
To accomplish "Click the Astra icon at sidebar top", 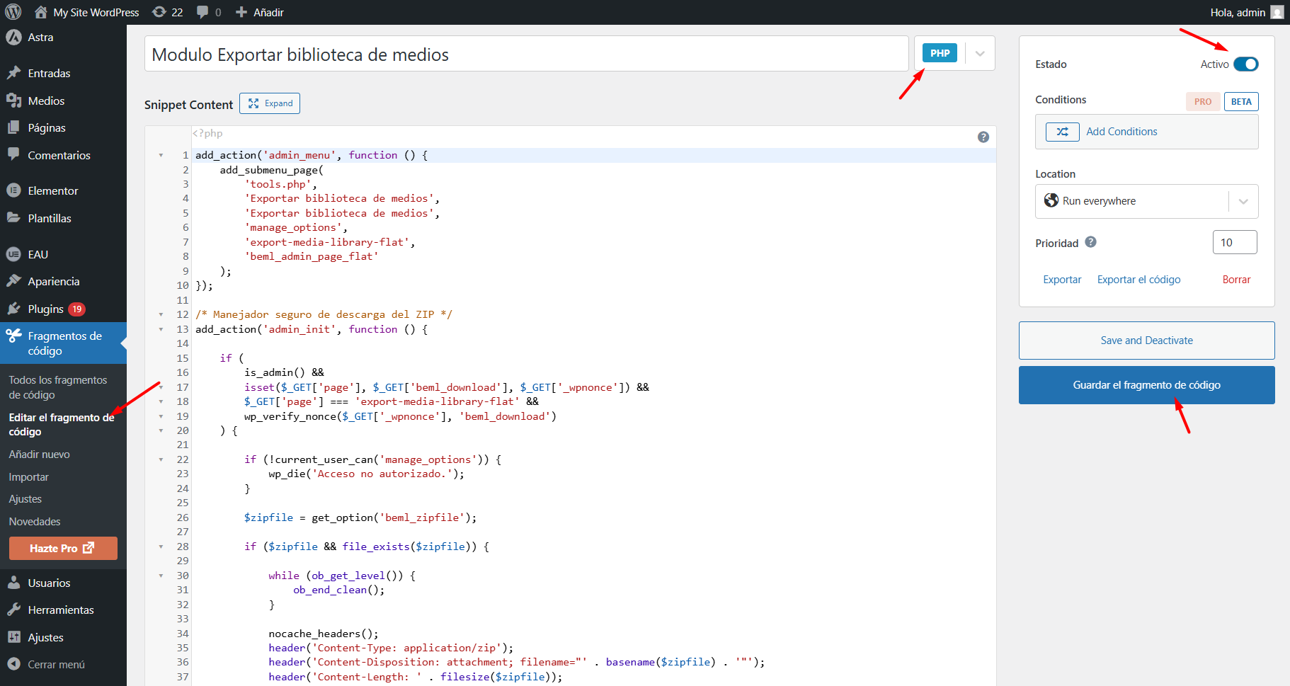I will (x=15, y=37).
